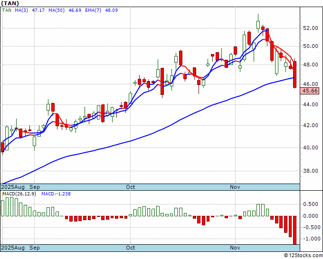This screenshot has width=323, height=259.
Task: Click the Sep label on MACD axis
Action: tap(35, 248)
